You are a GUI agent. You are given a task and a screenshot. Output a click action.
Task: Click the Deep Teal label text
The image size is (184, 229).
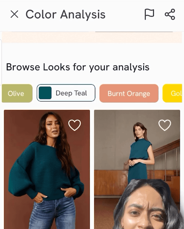[x=71, y=93]
